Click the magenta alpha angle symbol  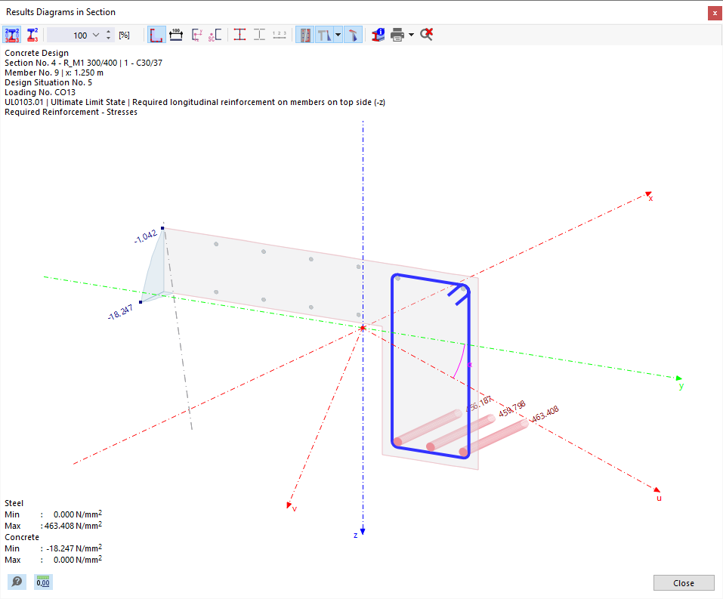[x=470, y=365]
